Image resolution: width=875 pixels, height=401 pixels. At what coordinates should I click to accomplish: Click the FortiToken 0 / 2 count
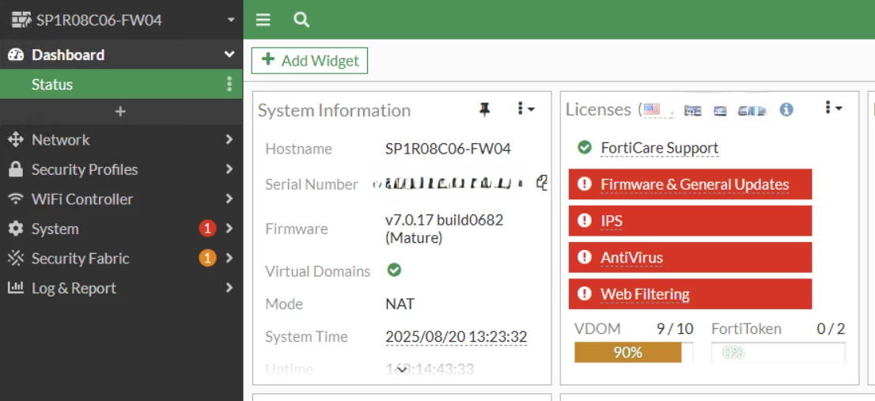(x=831, y=328)
